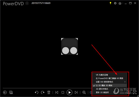The height and width of the screenshot is (97, 139).
Task: Toggle the checked '以 3D 播放 3D 媒体' option
Action: click(x=110, y=85)
